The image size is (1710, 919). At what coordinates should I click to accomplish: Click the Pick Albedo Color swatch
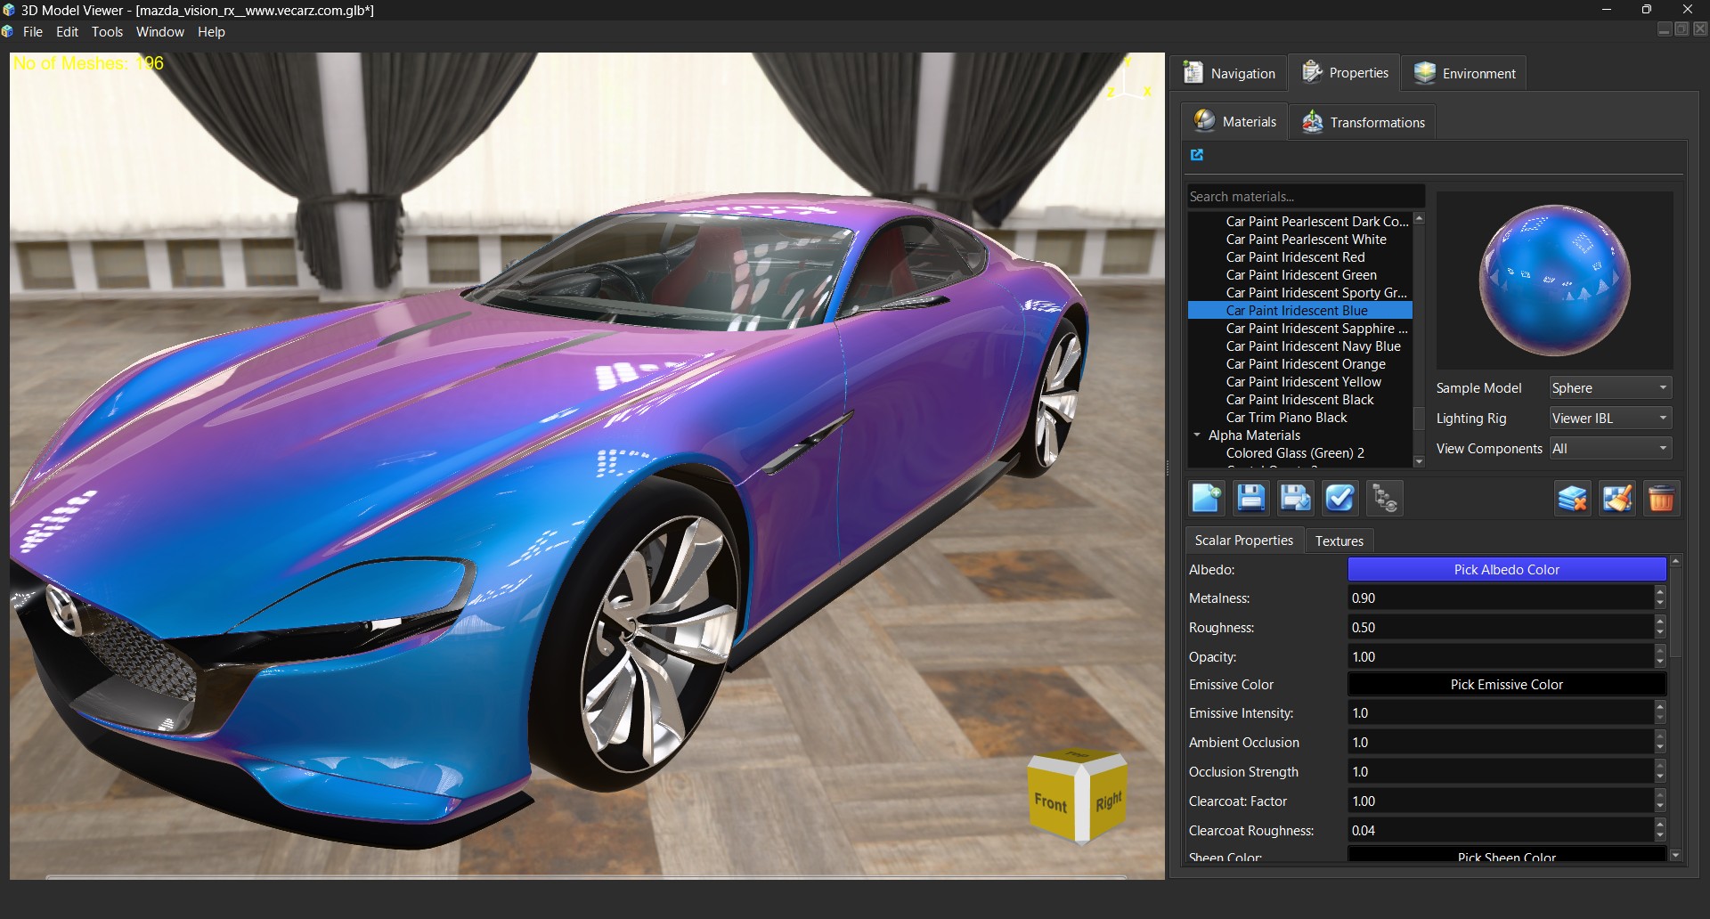tap(1506, 570)
